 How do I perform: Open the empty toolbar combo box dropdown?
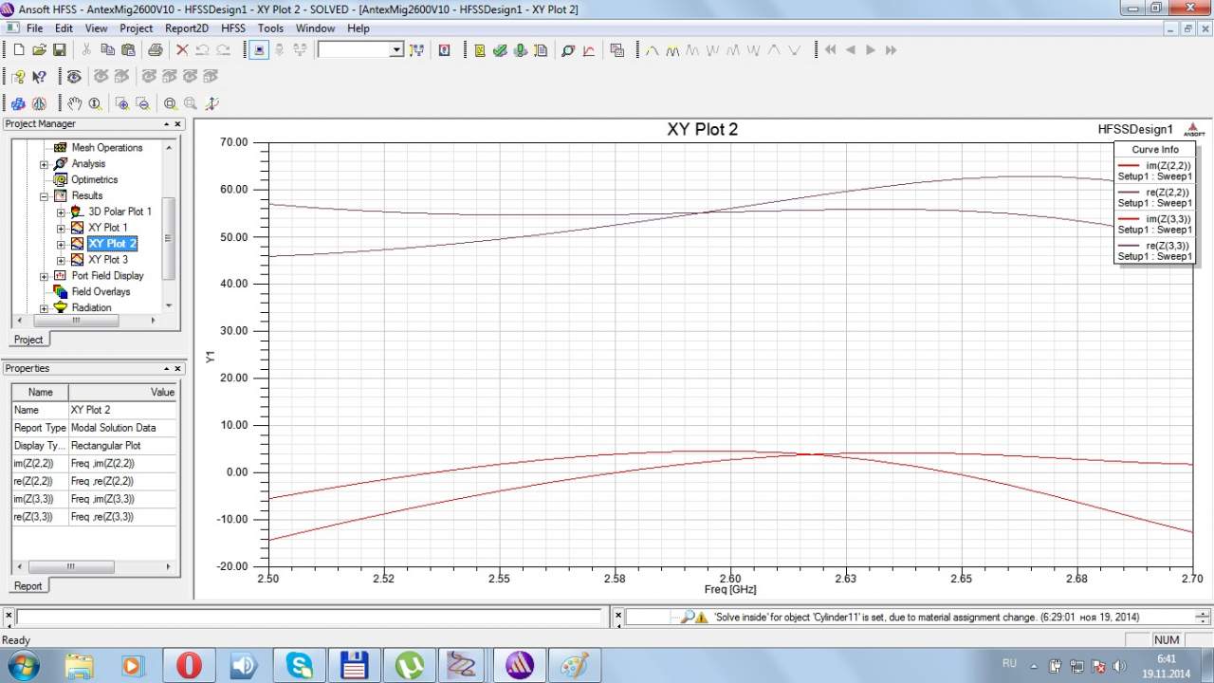pyautogui.click(x=396, y=50)
